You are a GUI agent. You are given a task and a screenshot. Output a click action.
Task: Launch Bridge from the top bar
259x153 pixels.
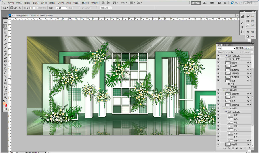coord(103,3)
